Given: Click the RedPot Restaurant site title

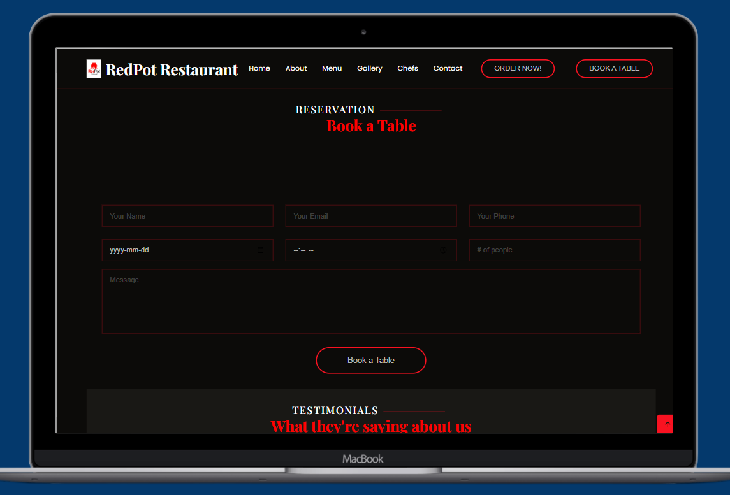Looking at the screenshot, I should click(172, 69).
